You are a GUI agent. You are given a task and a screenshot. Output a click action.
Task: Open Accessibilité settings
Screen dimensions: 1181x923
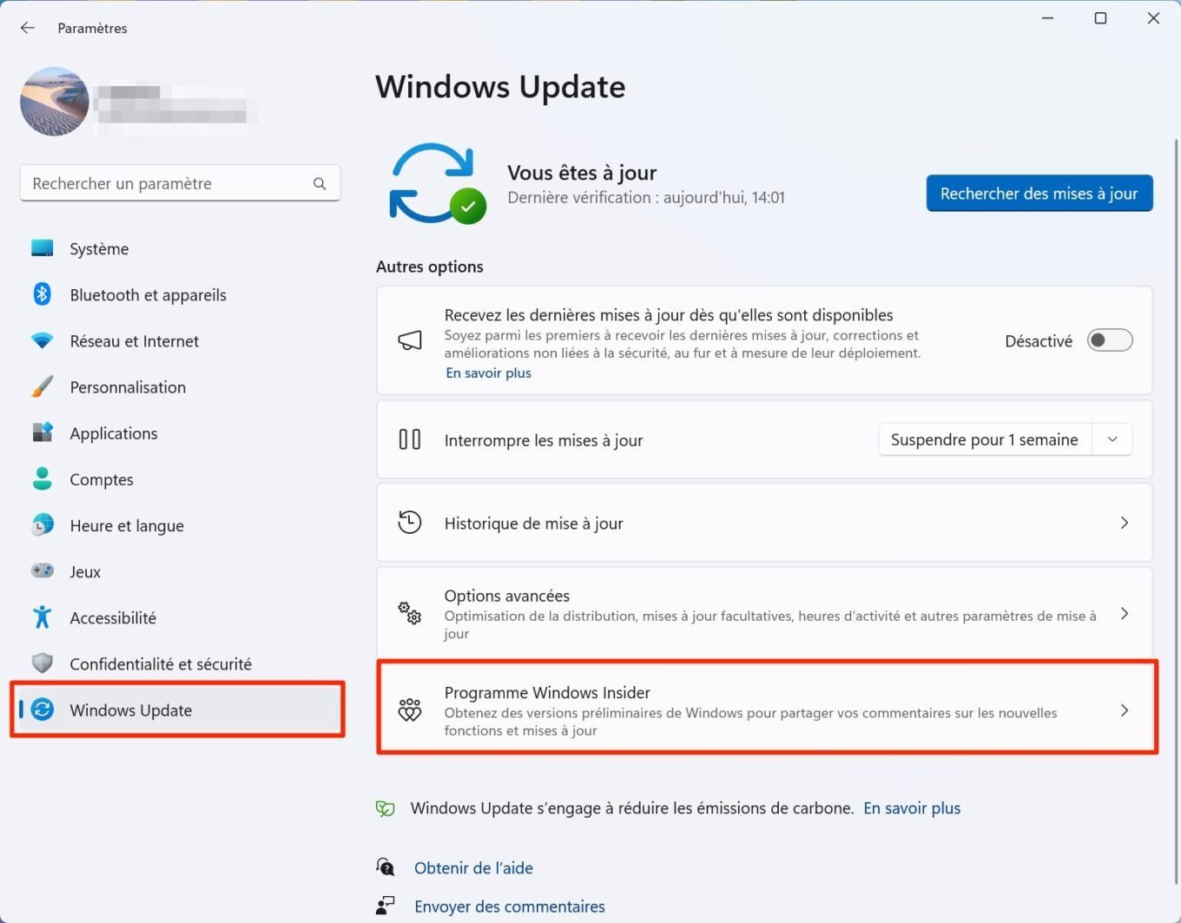pos(180,617)
